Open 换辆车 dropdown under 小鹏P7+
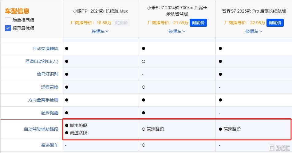Viewport: 292px width, 153px height. (100, 31)
